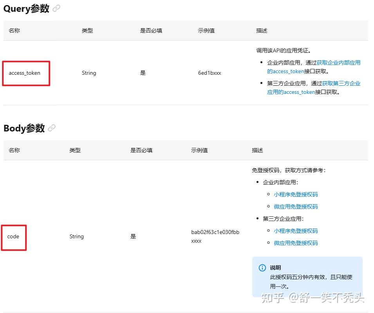Click the bullet marker before 第三方企业应用
The width and height of the screenshot is (374, 313).
pos(257,219)
